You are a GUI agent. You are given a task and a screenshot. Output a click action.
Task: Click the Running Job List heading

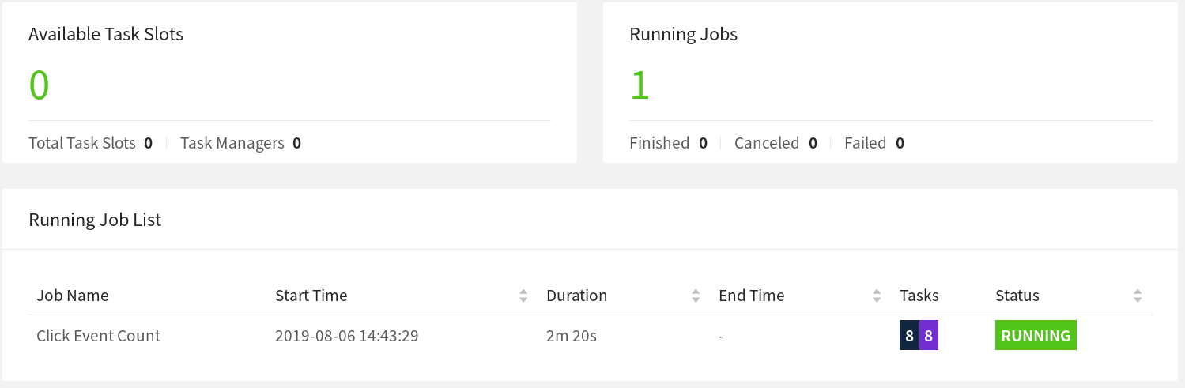(95, 220)
